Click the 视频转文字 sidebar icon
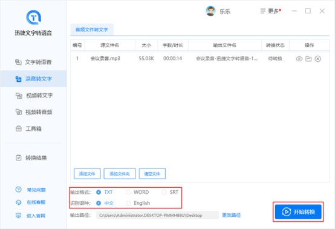 (x=19, y=96)
